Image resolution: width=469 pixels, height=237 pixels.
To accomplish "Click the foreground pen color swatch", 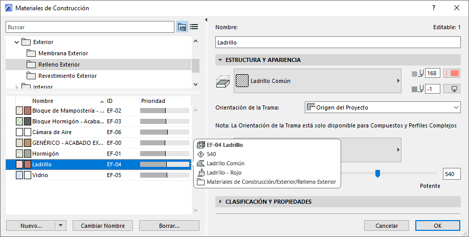I will [x=452, y=74].
